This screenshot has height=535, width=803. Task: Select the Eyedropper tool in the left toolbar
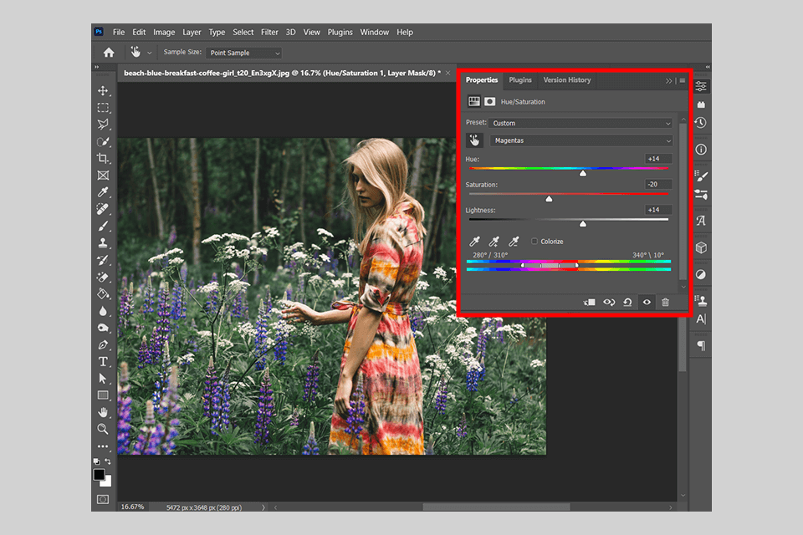(103, 192)
